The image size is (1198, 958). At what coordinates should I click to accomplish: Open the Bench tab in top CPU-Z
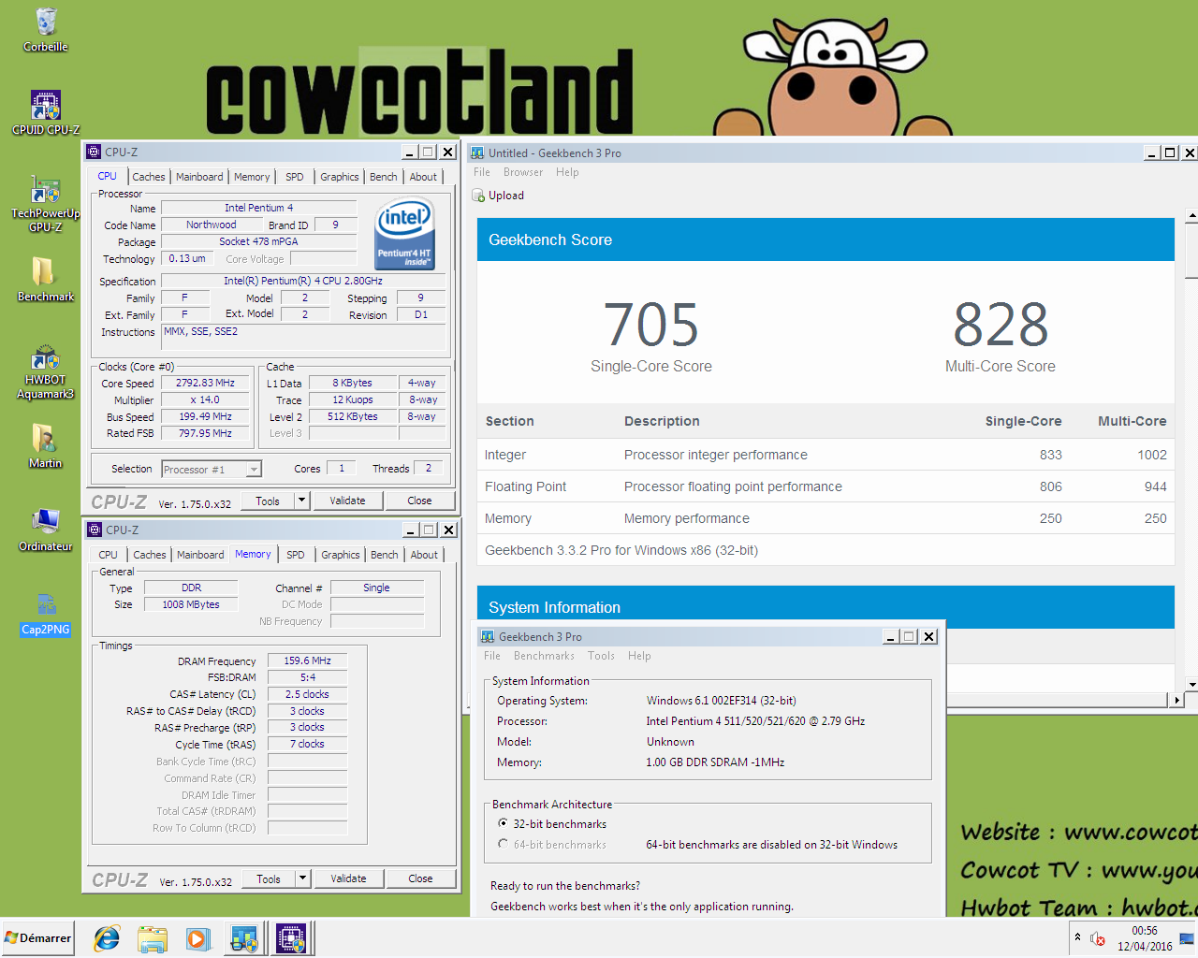(x=384, y=177)
